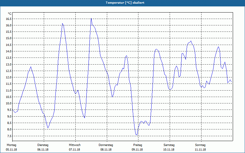Click the 11,5 axis value
Screen dimensions: 245x153
point(9,84)
